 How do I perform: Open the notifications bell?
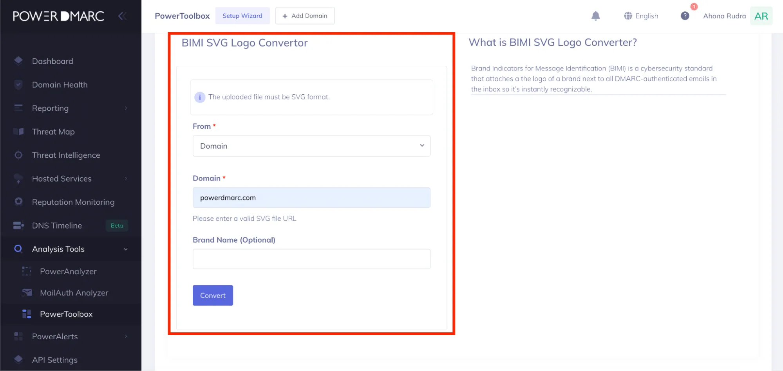[595, 16]
